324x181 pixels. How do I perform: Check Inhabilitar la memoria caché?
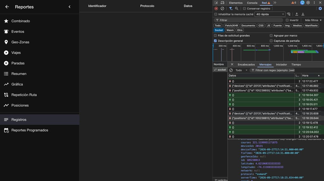tap(216, 14)
